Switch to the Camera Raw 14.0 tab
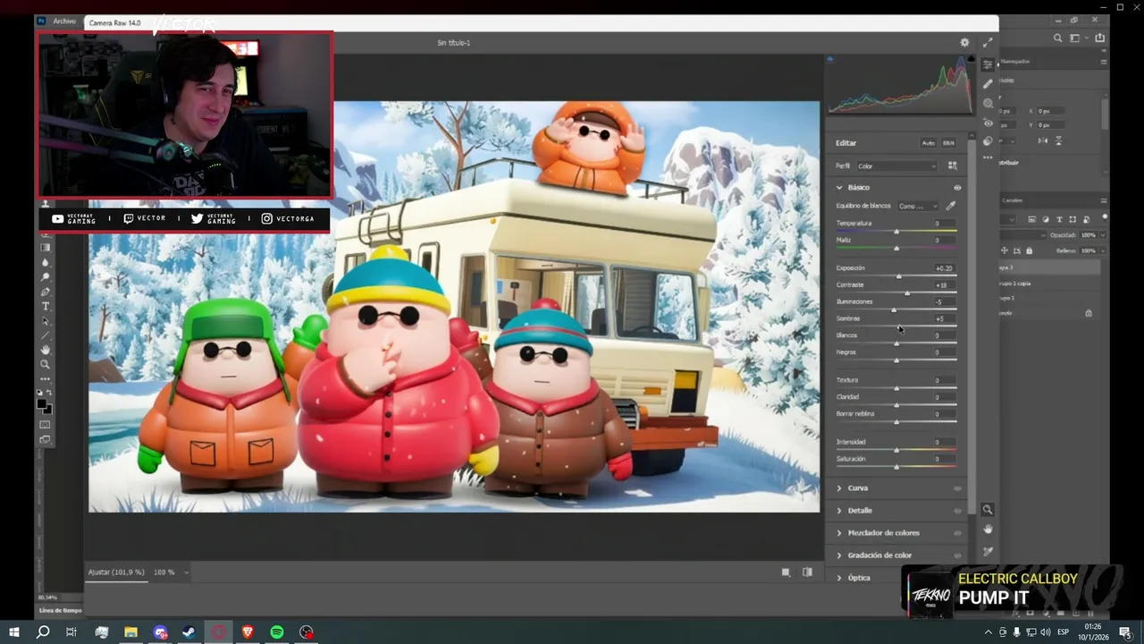This screenshot has height=644, width=1144. coord(114,22)
